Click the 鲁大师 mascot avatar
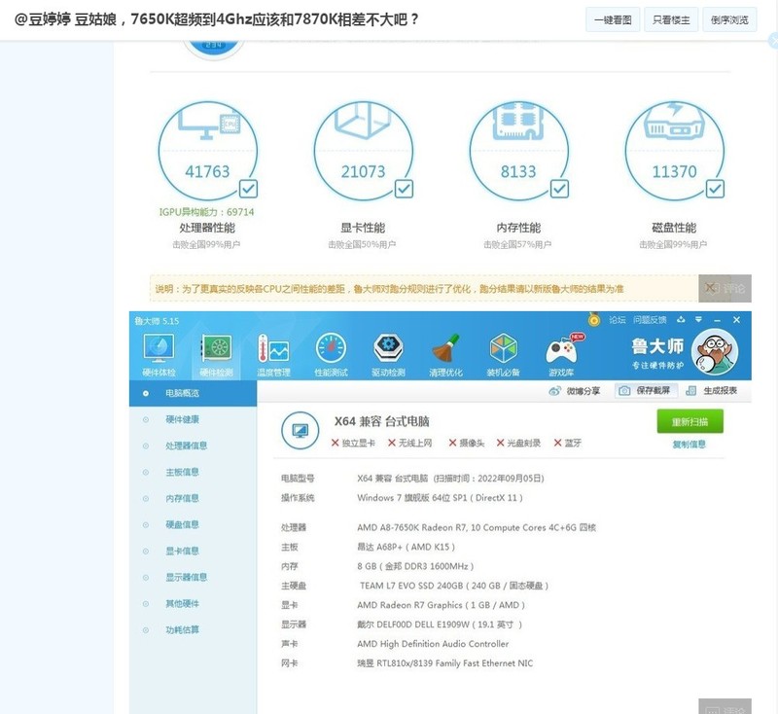Screen dimensions: 778x714 point(715,352)
